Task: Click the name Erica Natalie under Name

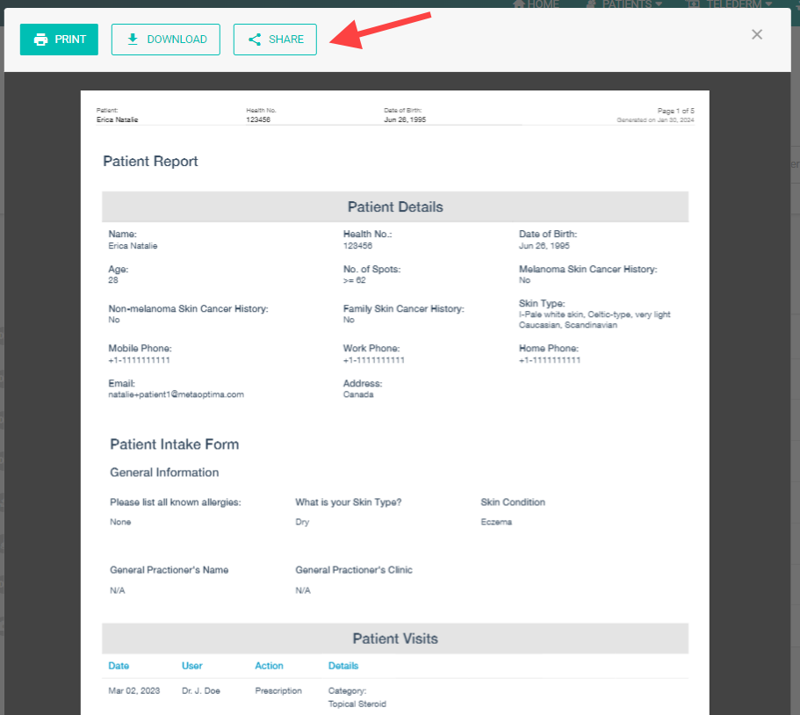Action: click(x=133, y=246)
